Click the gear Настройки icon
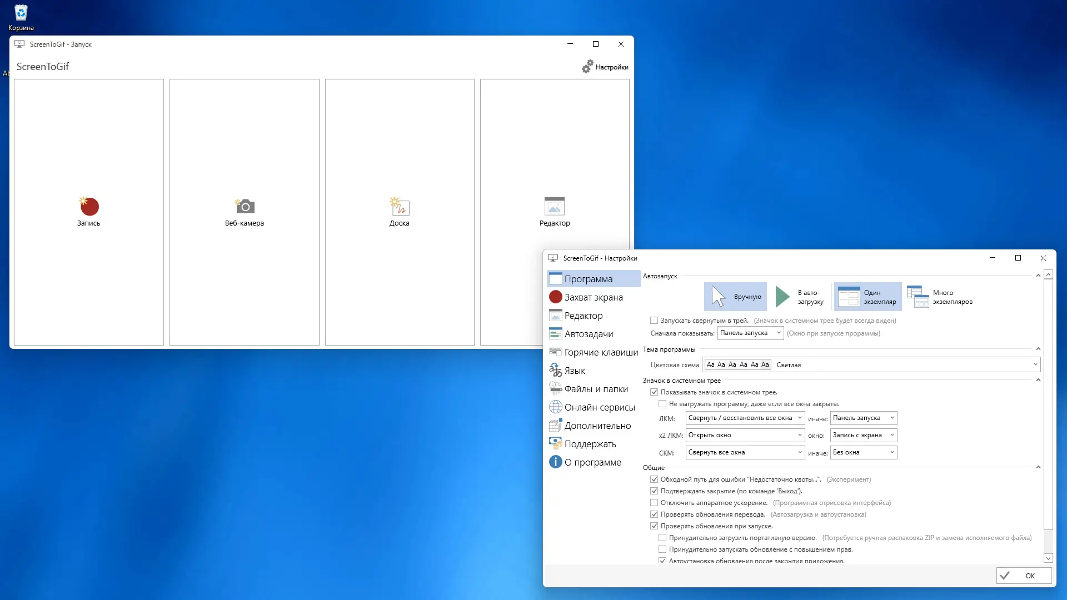 click(x=587, y=67)
